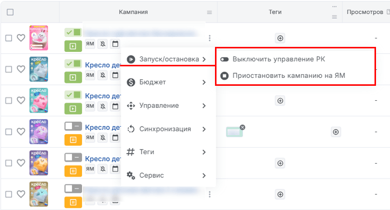Open the Теги item in the context menu
Viewport: 390px width, 210px height.
[166, 152]
